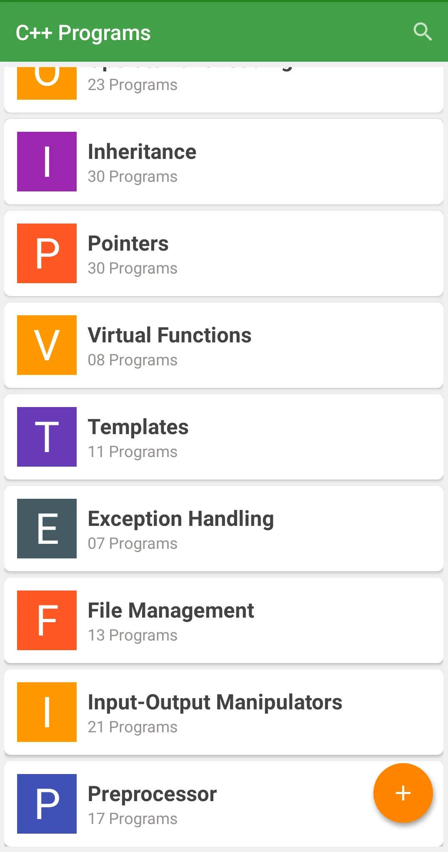Click the C++ Programs header title
Screen dimensions: 448x852
tap(83, 33)
